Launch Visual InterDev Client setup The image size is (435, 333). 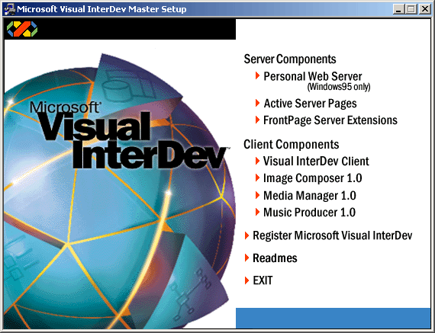[316, 162]
